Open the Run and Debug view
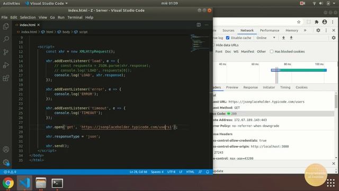This screenshot has width=339, height=191. click(6, 65)
